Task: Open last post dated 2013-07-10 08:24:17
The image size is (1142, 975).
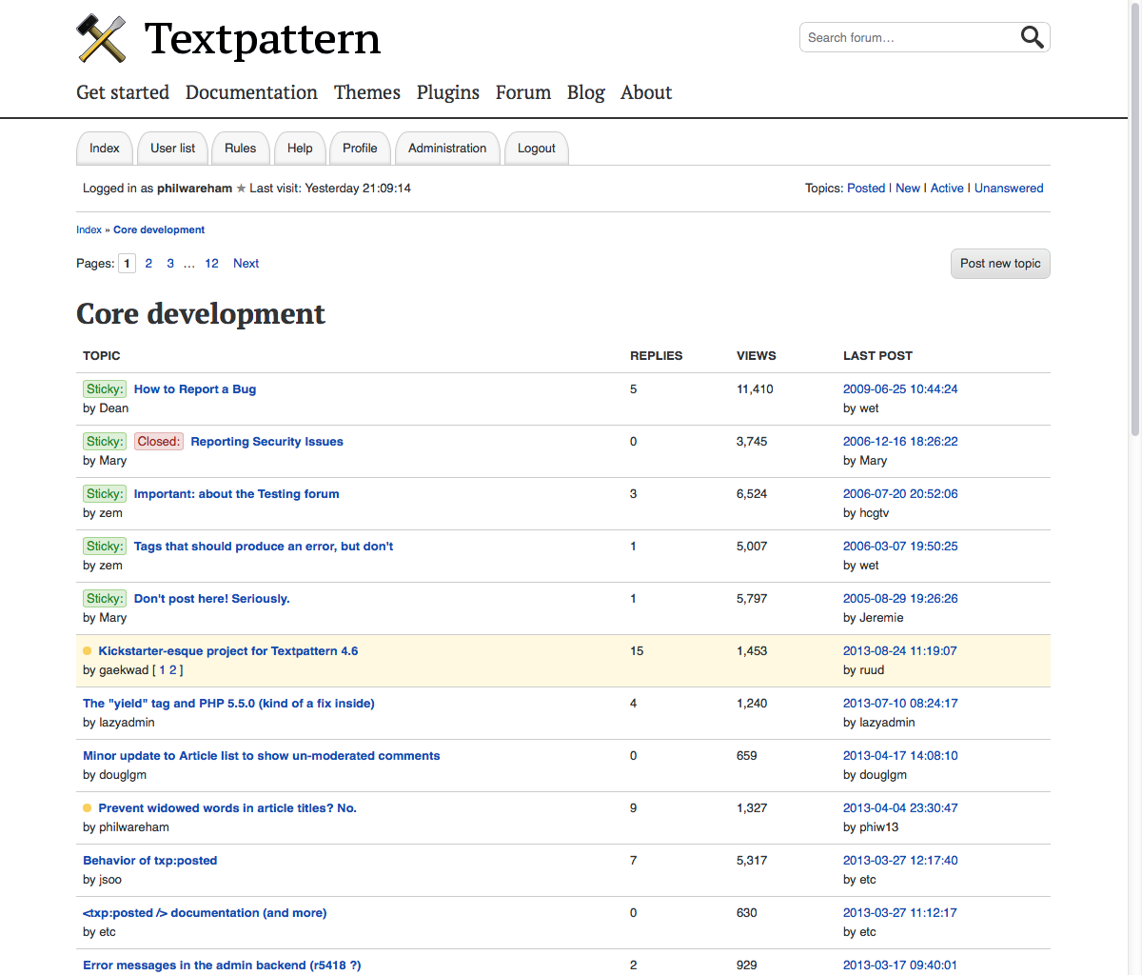Action: [x=900, y=704]
